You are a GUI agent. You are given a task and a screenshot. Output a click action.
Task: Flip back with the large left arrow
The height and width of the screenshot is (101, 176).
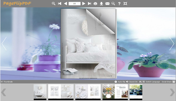click(x=4, y=44)
